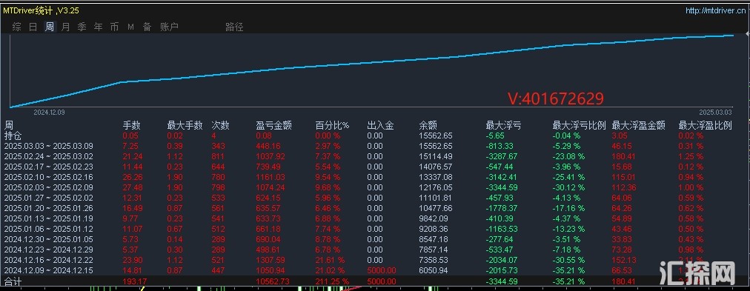The height and width of the screenshot is (291, 750).
Task: Open the 账户 account tab
Action: (x=169, y=27)
